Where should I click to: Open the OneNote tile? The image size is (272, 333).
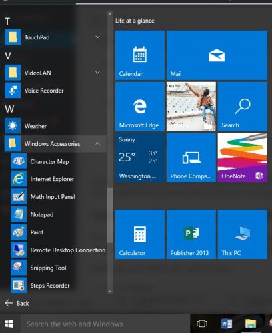pos(243,158)
